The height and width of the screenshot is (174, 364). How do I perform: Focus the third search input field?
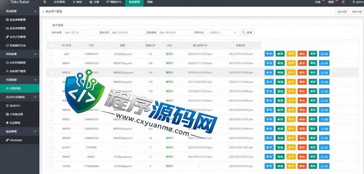click(174, 32)
